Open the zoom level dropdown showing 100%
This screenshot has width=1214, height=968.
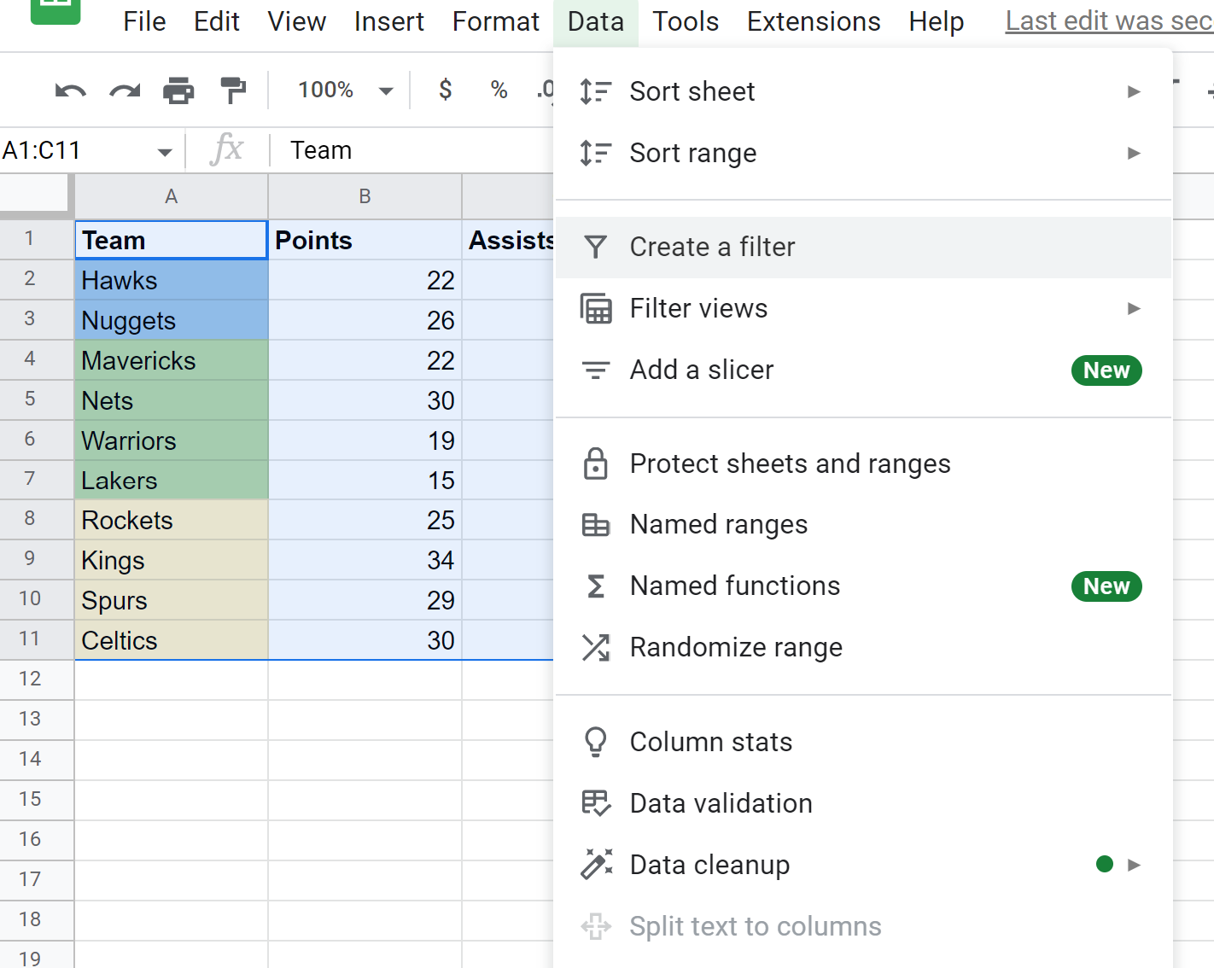point(341,90)
